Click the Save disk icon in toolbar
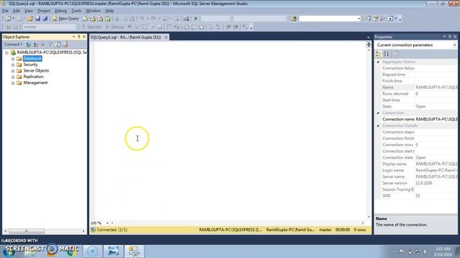The height and width of the screenshot is (258, 460). coord(38,19)
